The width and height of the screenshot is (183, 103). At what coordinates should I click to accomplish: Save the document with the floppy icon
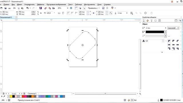click(5, 8)
